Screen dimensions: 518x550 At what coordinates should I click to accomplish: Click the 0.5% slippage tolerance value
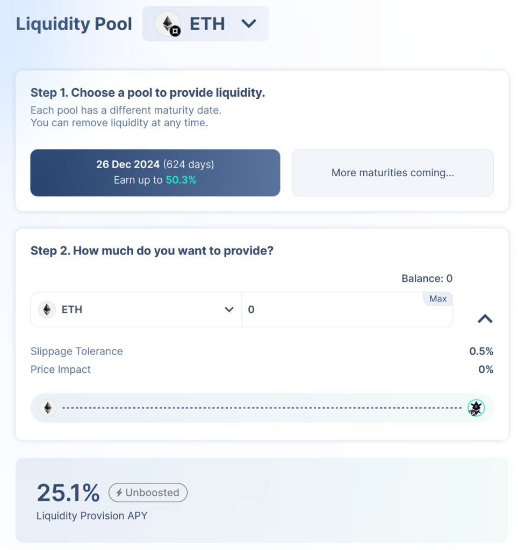[x=481, y=351]
